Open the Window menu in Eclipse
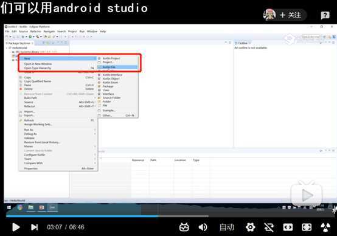 92,32
